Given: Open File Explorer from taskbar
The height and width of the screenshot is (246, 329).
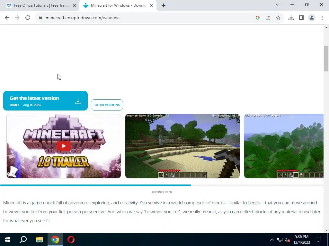Looking at the screenshot, I should pos(39,240).
